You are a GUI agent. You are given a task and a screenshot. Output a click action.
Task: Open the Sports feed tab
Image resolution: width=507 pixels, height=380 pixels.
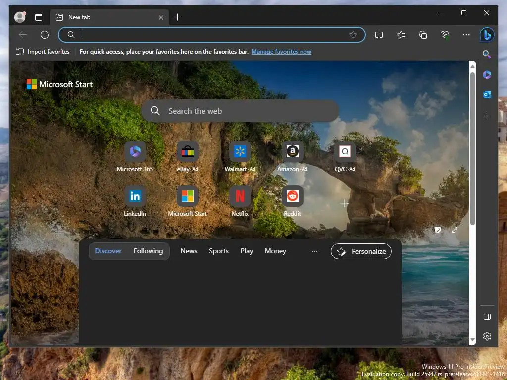[218, 251]
